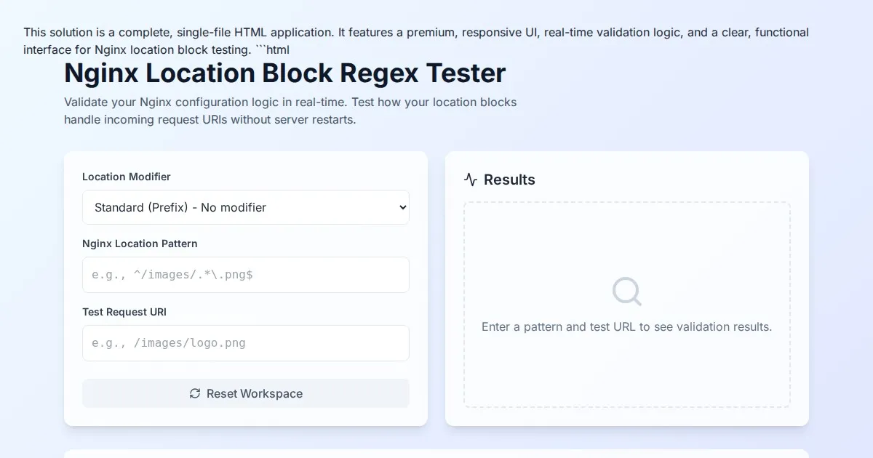873x458 pixels.
Task: Click the 'Location Modifier' label
Action: point(127,177)
